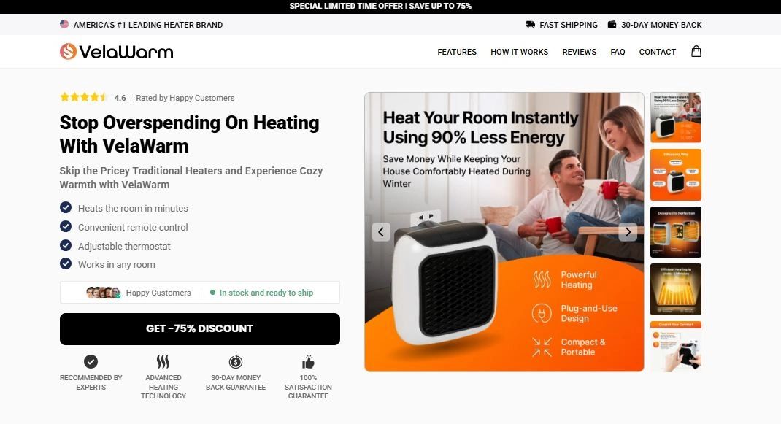Open the shopping bag cart icon
781x424 pixels.
tap(696, 51)
